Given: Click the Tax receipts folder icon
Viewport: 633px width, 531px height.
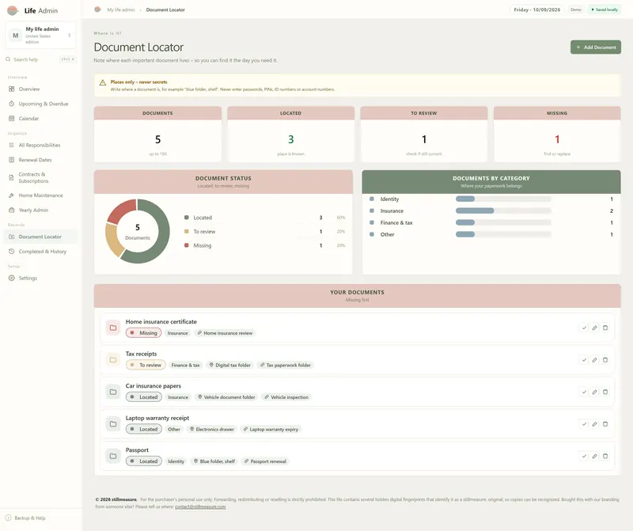Looking at the screenshot, I should [x=113, y=359].
